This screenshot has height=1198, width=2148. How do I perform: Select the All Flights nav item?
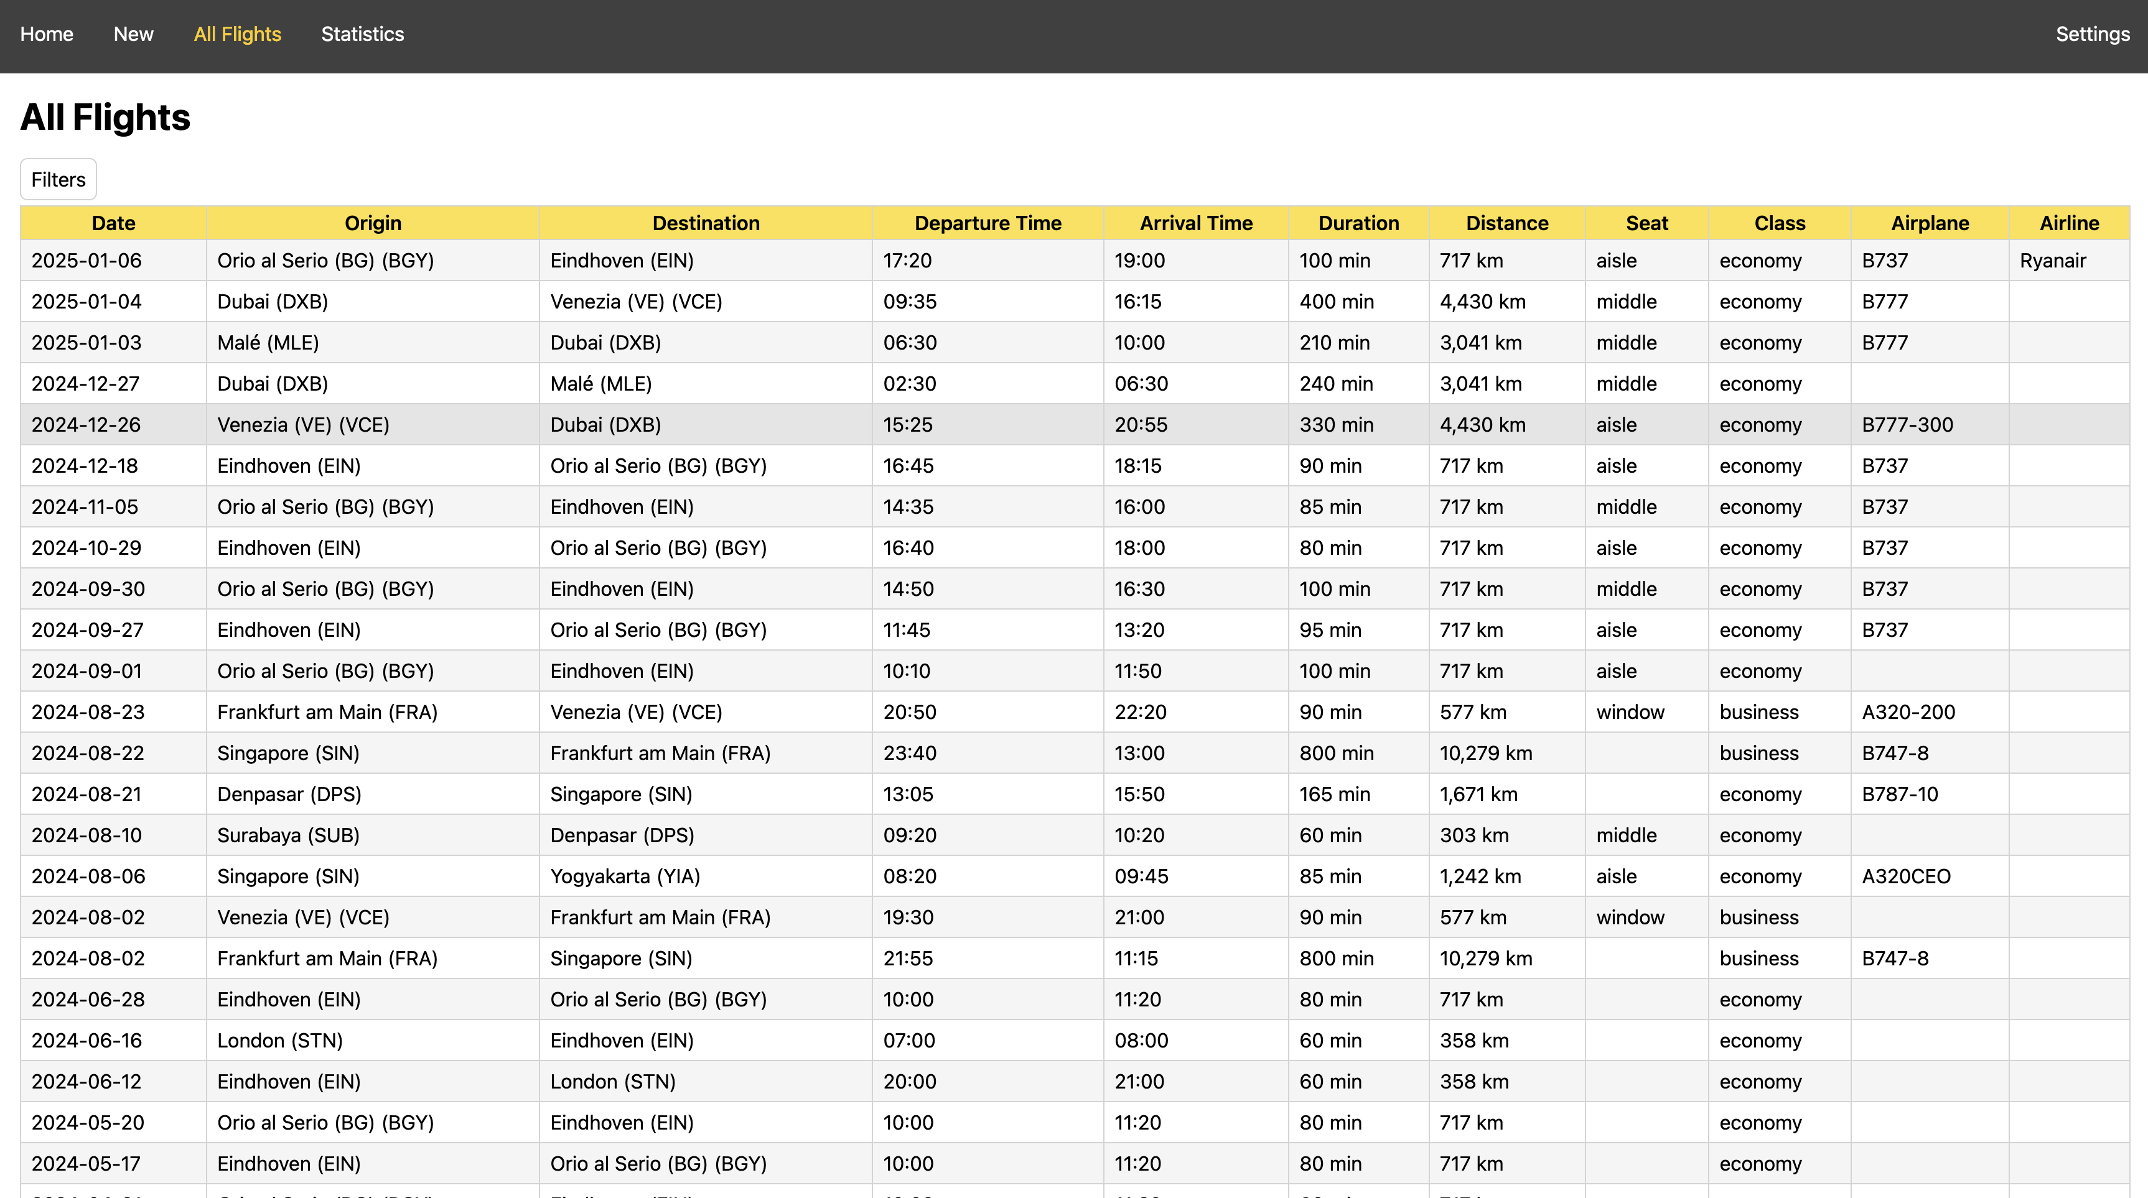pyautogui.click(x=237, y=34)
